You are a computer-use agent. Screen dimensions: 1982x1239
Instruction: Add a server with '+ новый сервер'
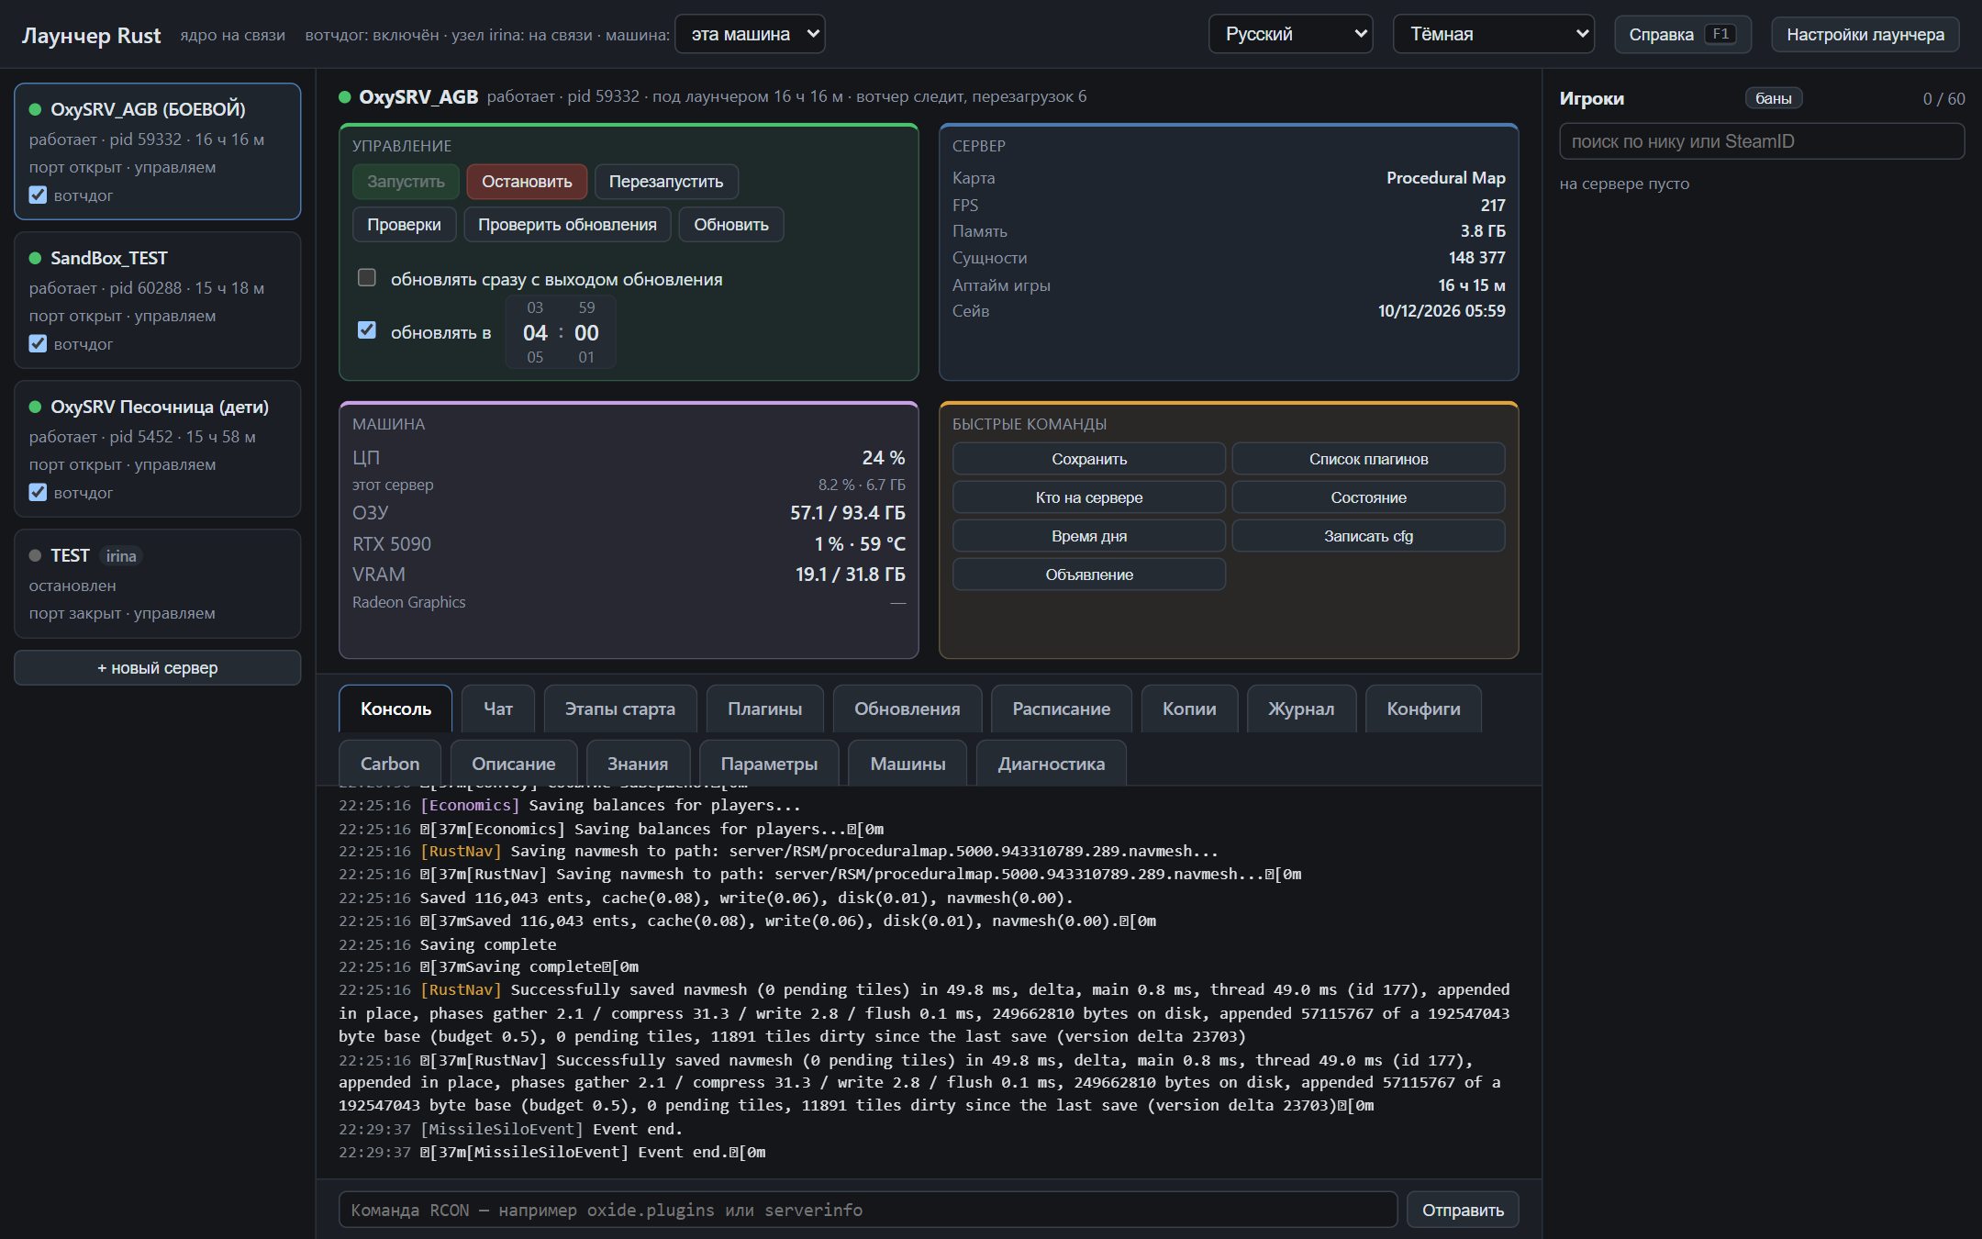(x=158, y=668)
